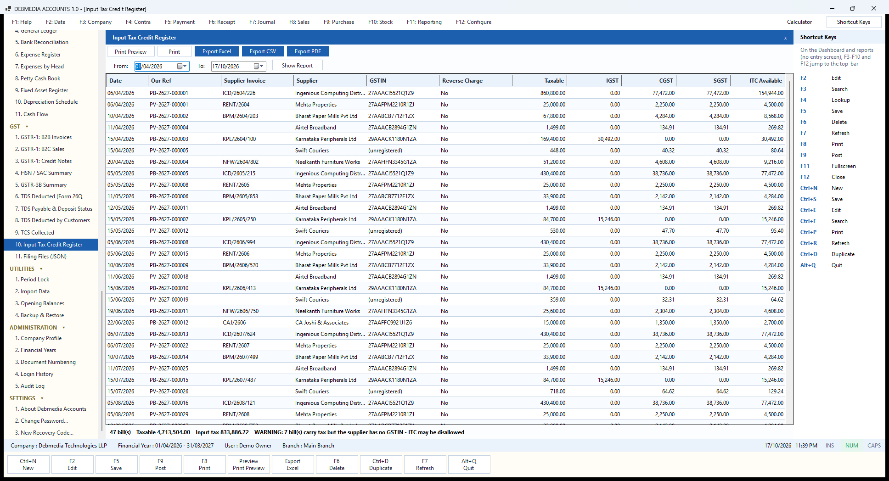Screen dimensions: 889x481
Task: Click the Show Report button
Action: 297,66
